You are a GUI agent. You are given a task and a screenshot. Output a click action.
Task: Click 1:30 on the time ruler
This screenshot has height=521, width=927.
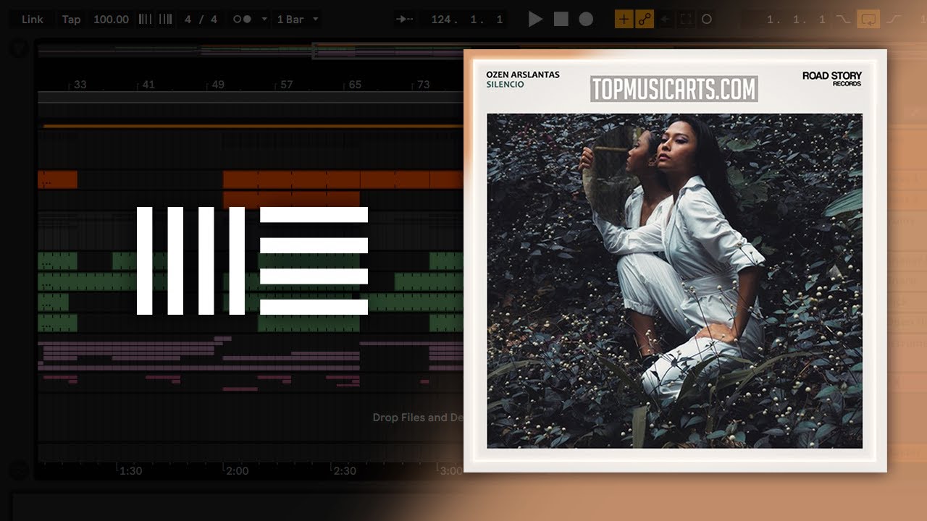point(130,470)
